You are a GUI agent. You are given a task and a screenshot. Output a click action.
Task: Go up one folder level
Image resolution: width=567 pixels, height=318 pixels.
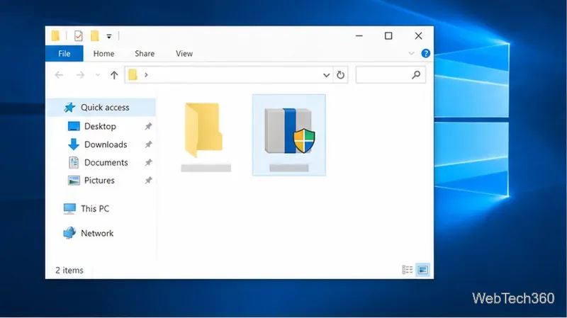pos(114,75)
